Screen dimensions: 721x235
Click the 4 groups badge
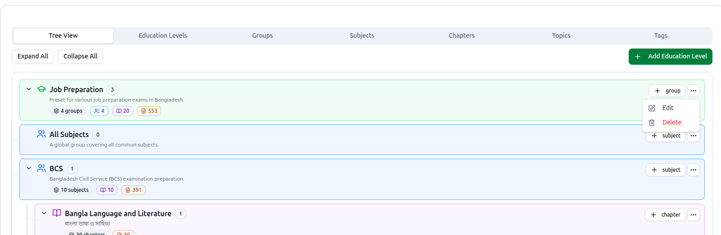[68, 111]
